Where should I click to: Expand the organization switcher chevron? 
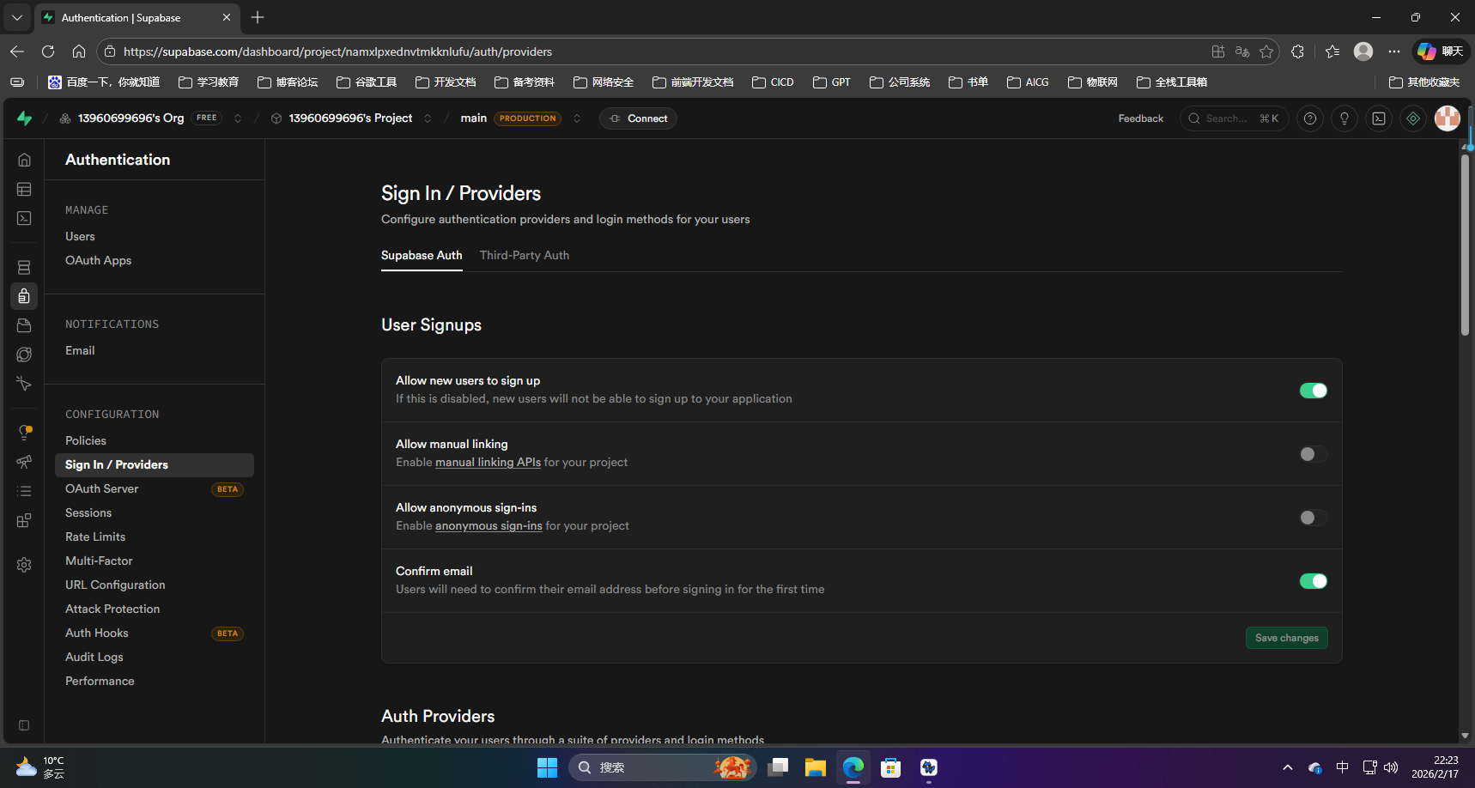pos(238,118)
